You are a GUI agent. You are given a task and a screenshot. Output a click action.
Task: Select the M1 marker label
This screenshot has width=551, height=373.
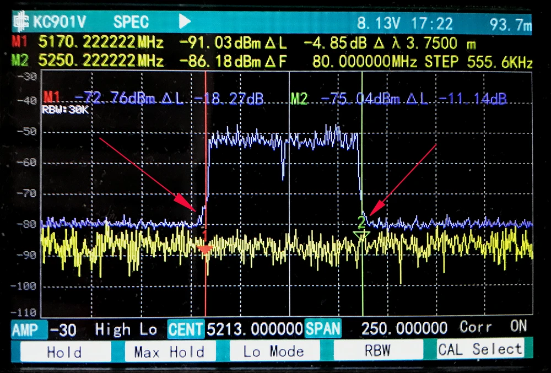point(18,42)
